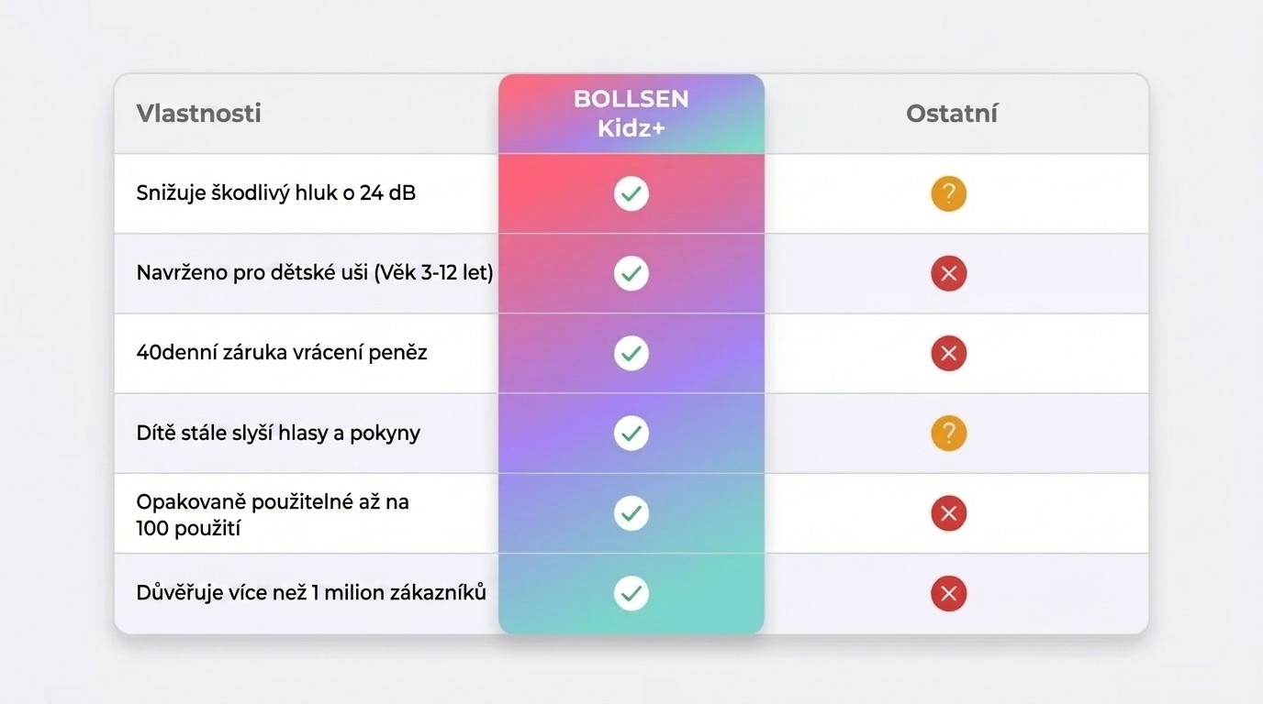1263x704 pixels.
Task: Click the text 'Snižuje škodlivý hluk o 24 dB'
Action: (275, 193)
